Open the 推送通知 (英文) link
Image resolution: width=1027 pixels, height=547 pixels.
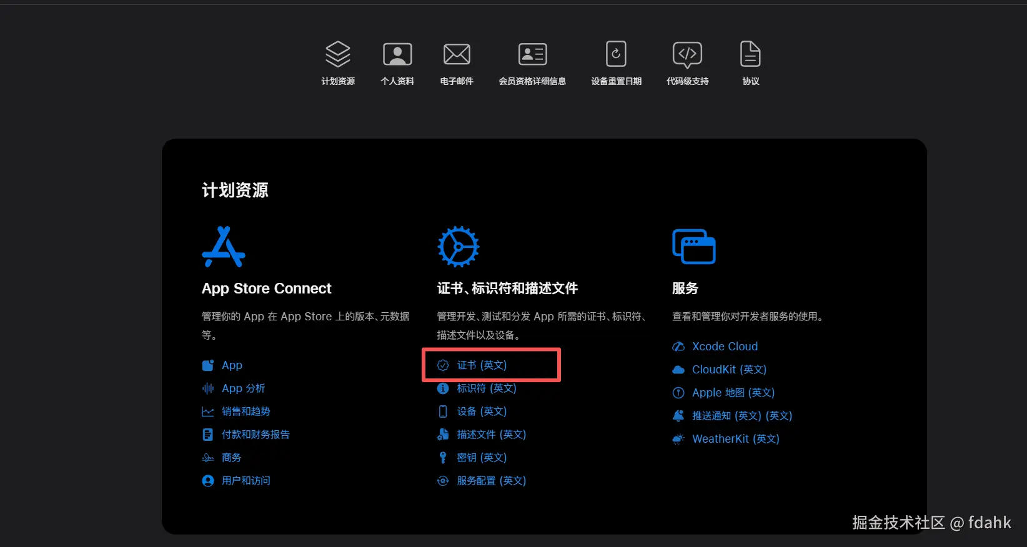742,416
